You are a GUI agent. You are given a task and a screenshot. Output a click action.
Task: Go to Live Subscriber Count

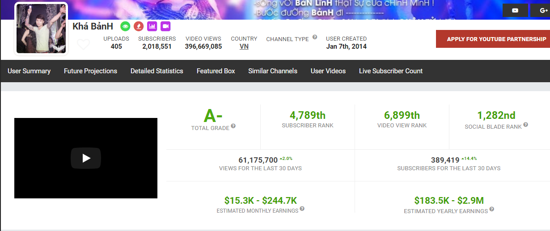click(x=391, y=71)
